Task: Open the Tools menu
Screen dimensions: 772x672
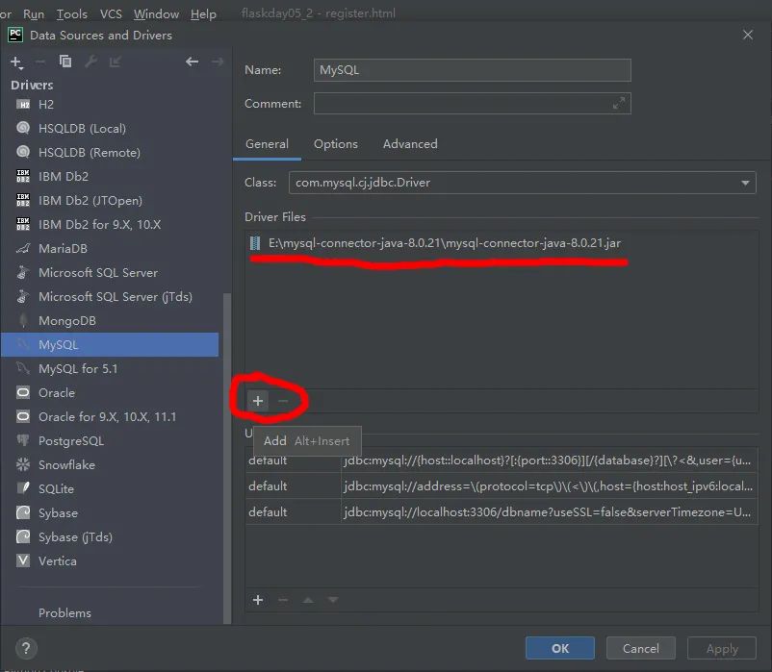Action: coord(72,14)
